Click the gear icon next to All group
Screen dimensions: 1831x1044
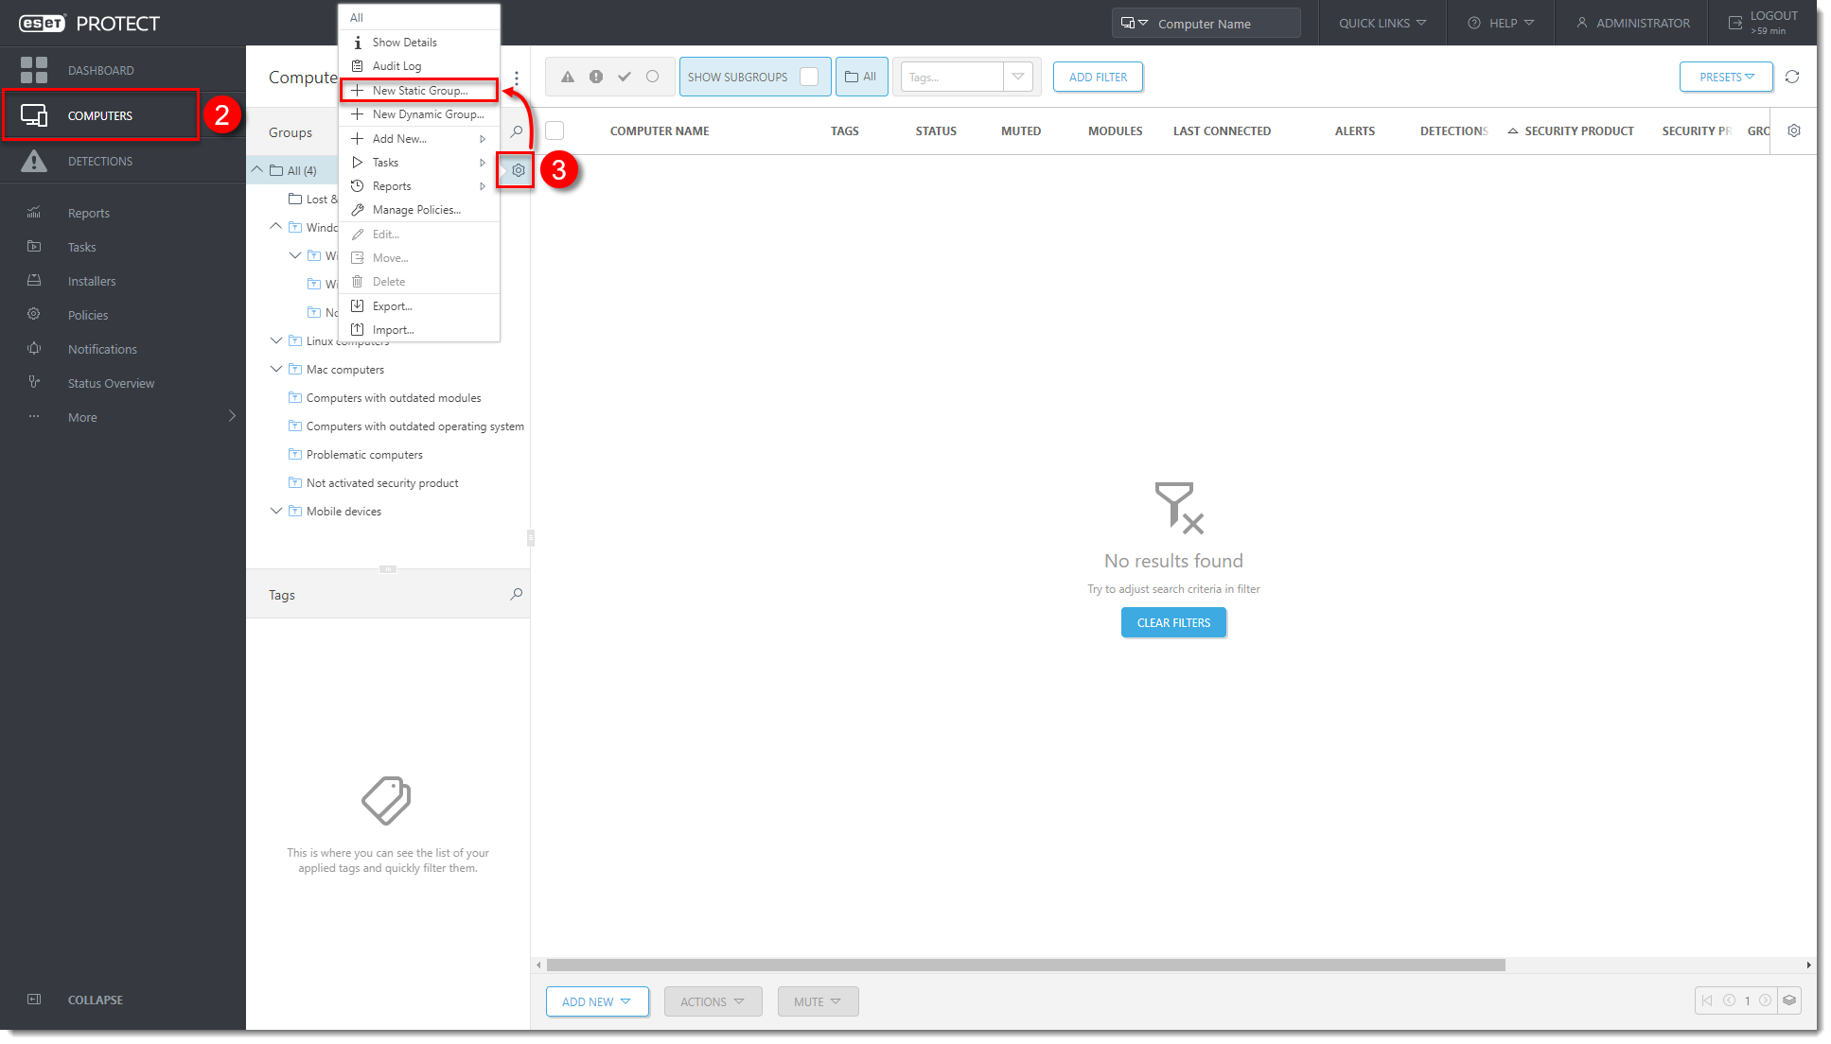[518, 170]
